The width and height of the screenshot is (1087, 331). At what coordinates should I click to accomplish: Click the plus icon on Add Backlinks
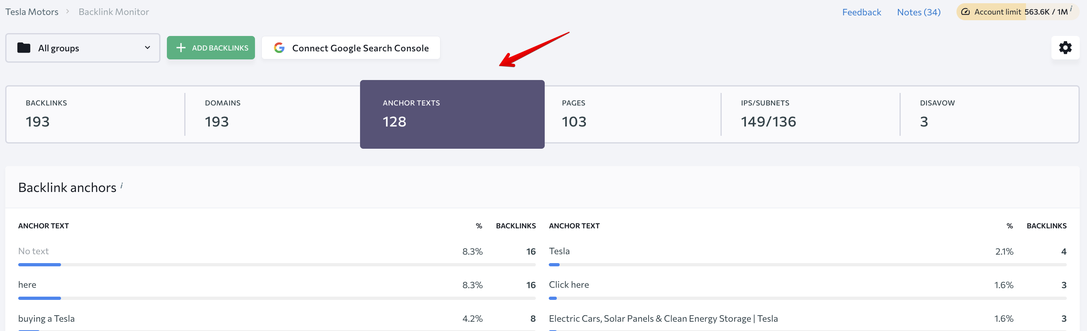(181, 48)
